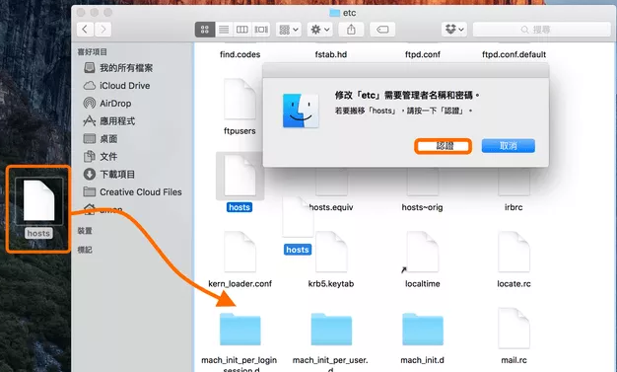The height and width of the screenshot is (372, 617).
Task: Select the hosts file on the desktop
Action: tap(38, 208)
